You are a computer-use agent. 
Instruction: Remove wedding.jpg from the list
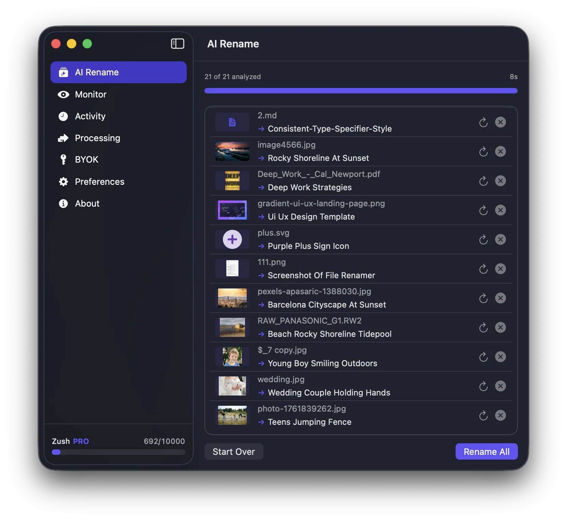pyautogui.click(x=500, y=386)
